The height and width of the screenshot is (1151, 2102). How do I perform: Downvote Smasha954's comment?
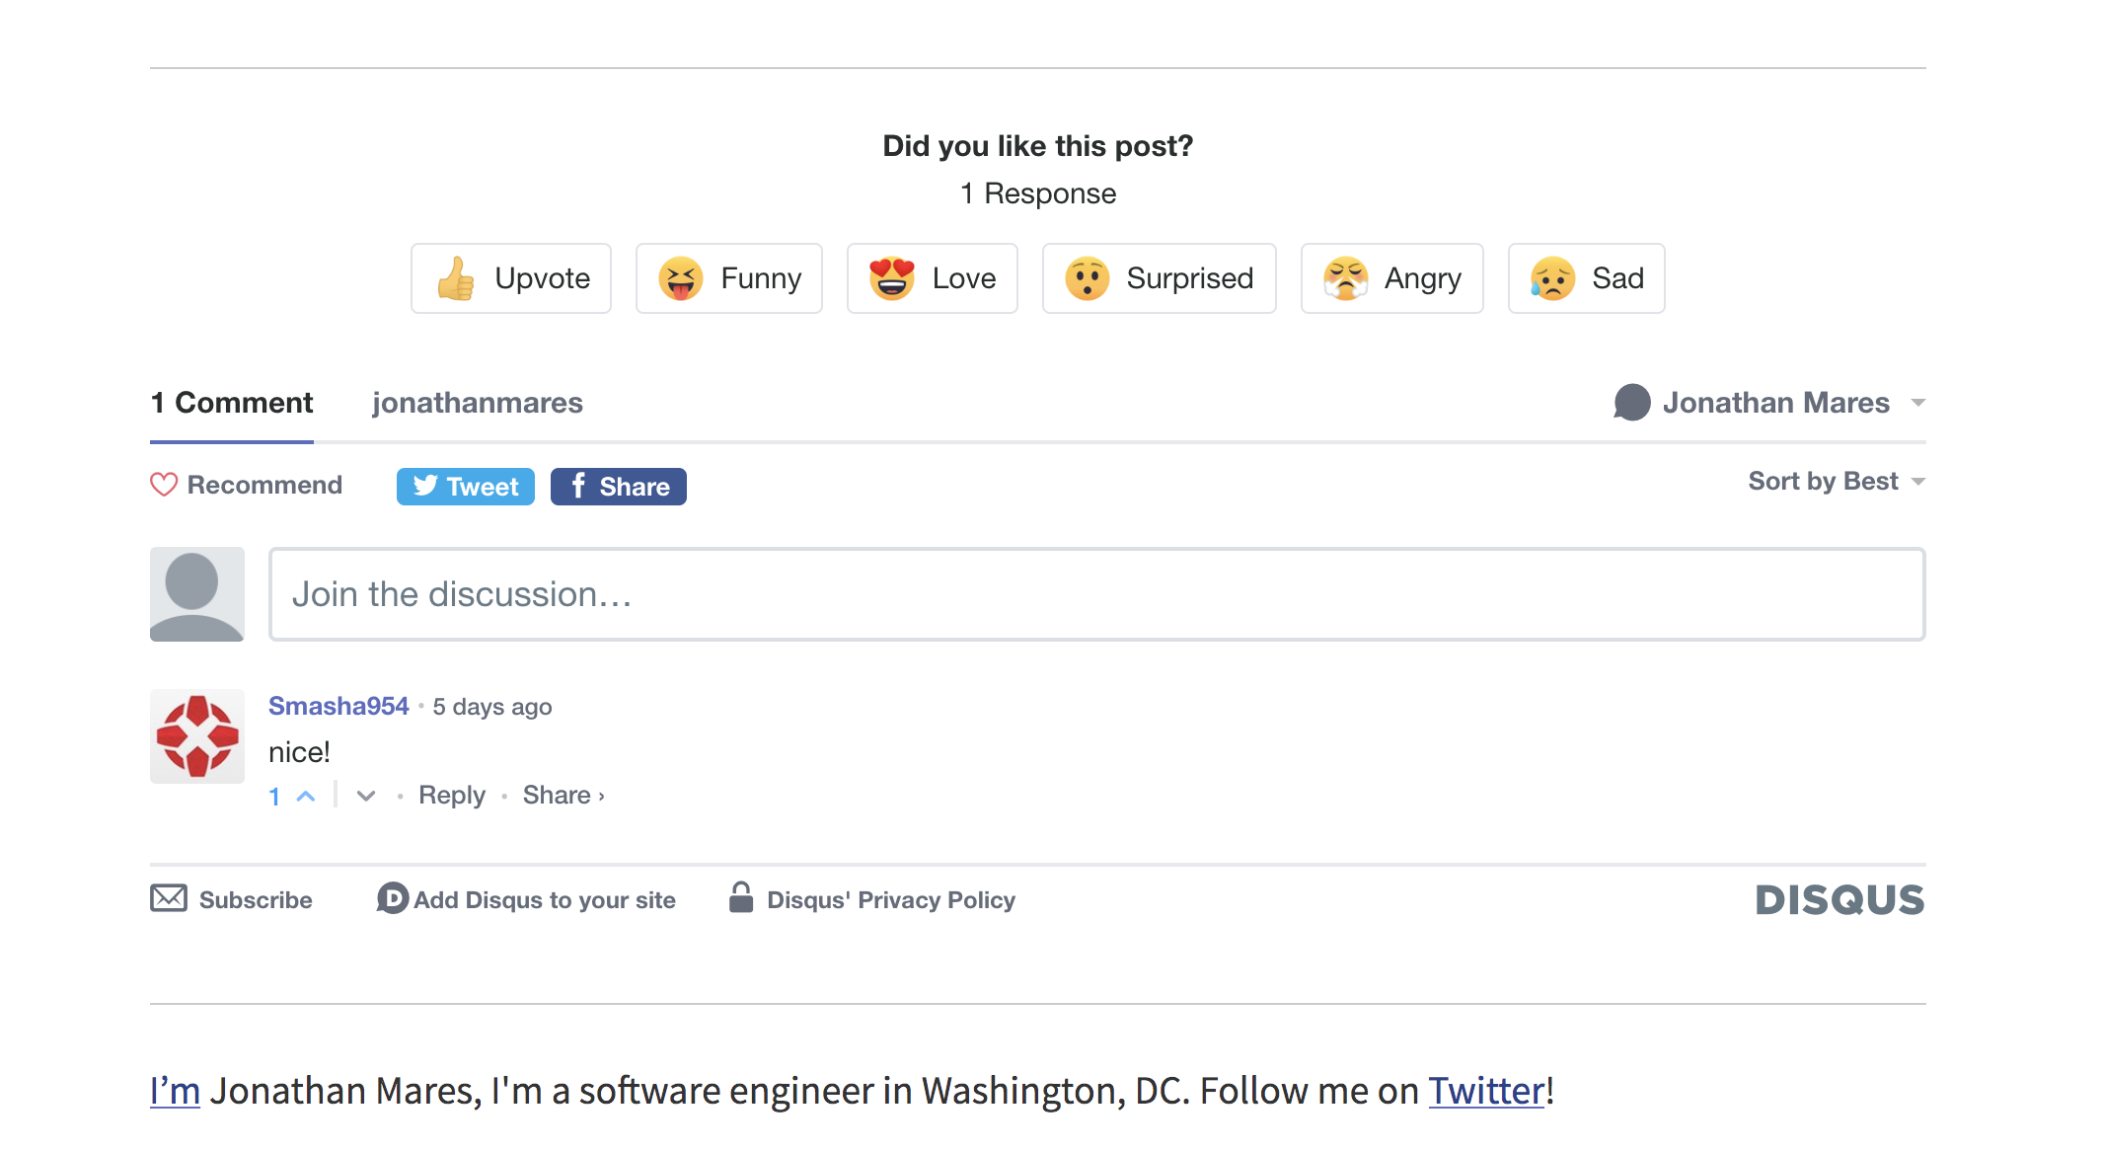click(365, 796)
